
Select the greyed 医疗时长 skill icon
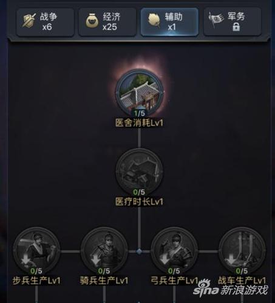coord(139,172)
